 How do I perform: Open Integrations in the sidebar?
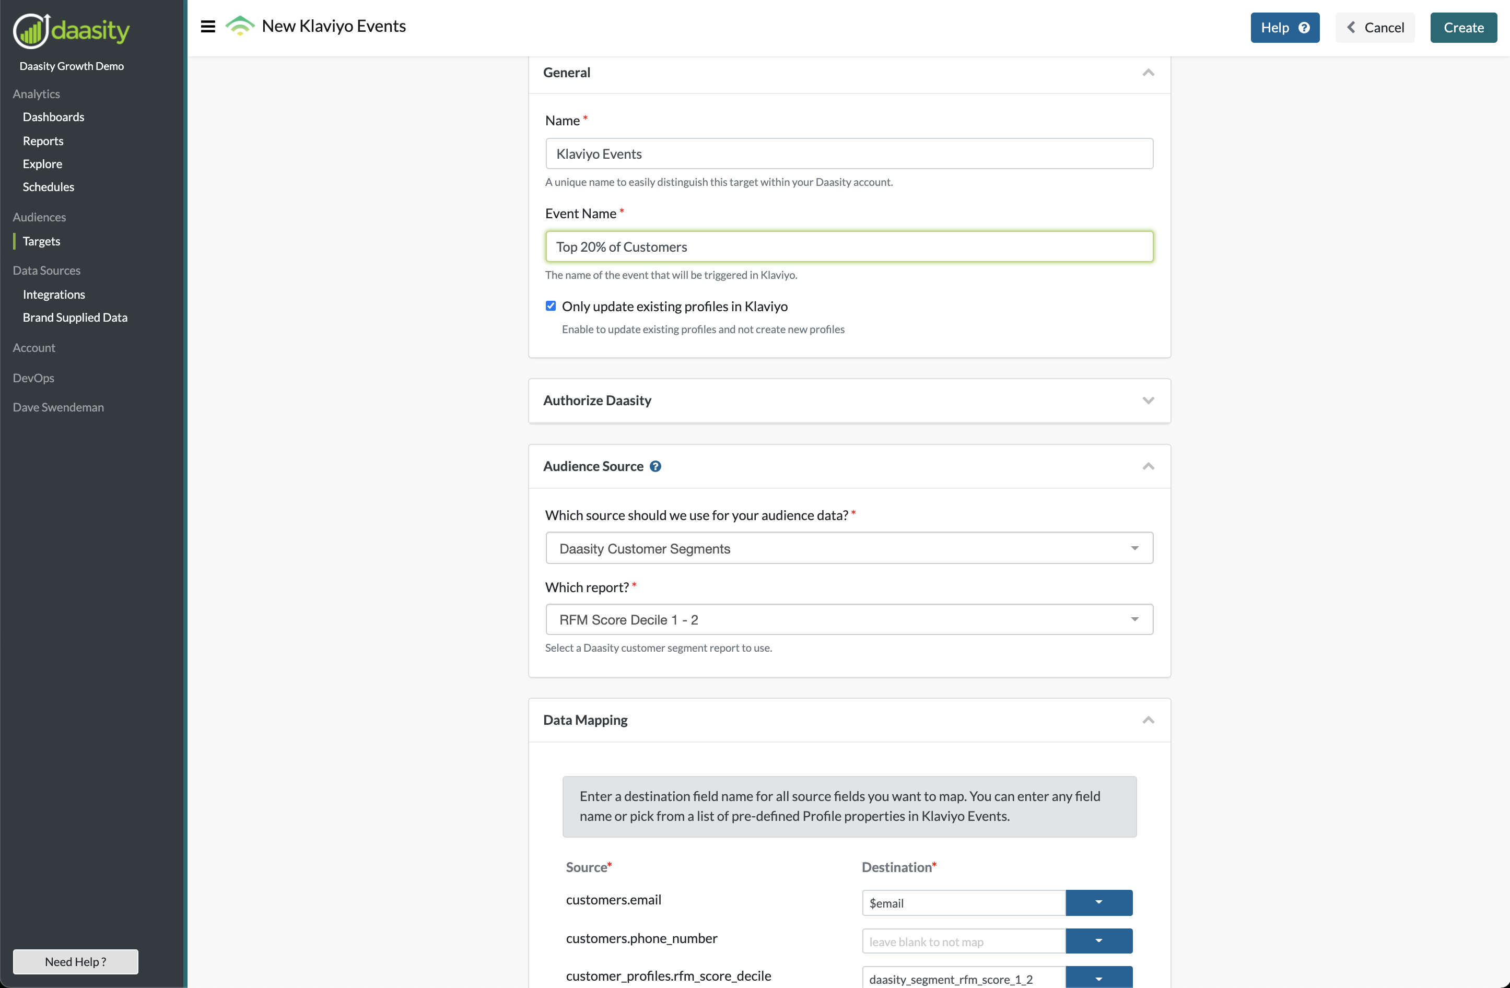coord(54,294)
